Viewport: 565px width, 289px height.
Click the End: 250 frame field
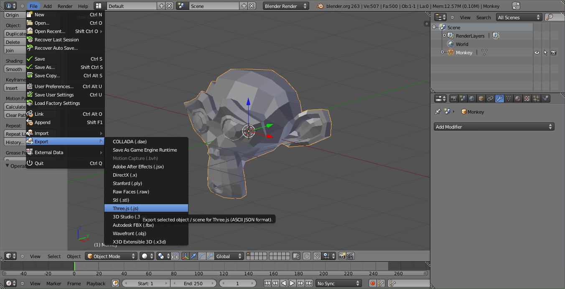tap(193, 284)
